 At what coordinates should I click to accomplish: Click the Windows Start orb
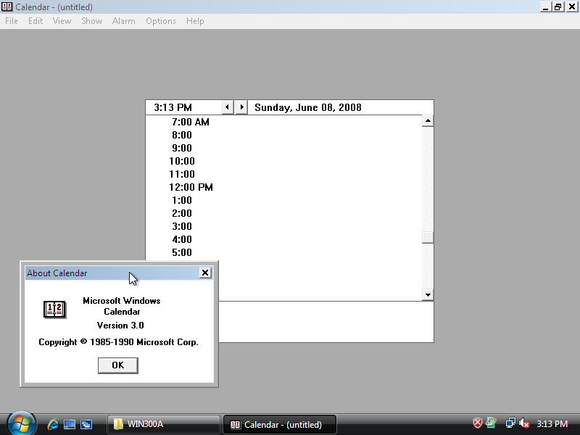(x=22, y=423)
